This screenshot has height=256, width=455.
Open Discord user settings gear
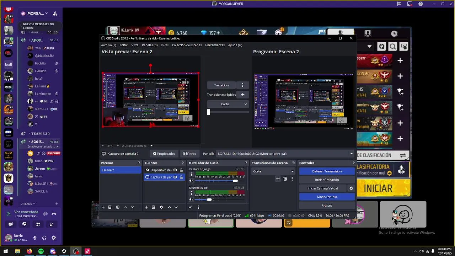54,238
